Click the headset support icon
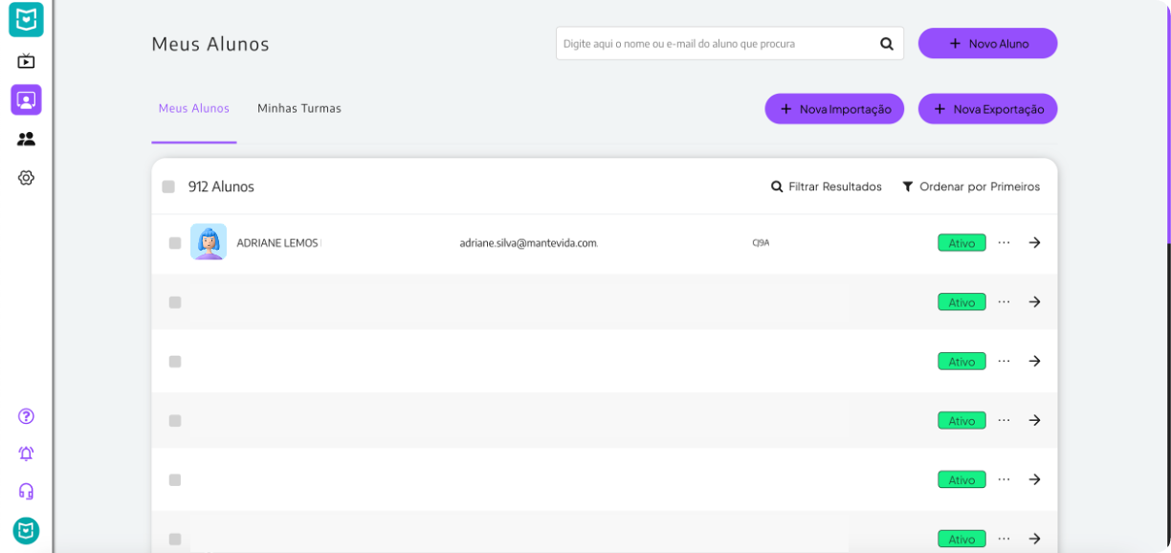The height and width of the screenshot is (553, 1171). (26, 491)
